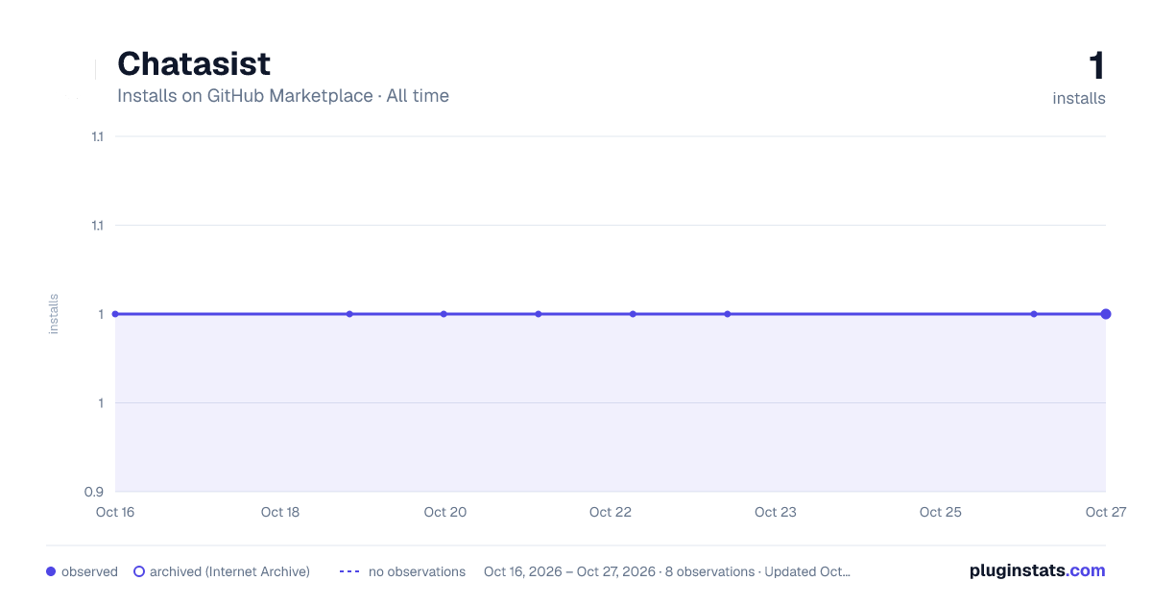Click the data point just before Oct 27
Image resolution: width=1152 pixels, height=605 pixels.
coord(1034,314)
